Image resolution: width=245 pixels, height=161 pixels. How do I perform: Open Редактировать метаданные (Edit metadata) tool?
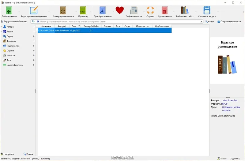34,10
